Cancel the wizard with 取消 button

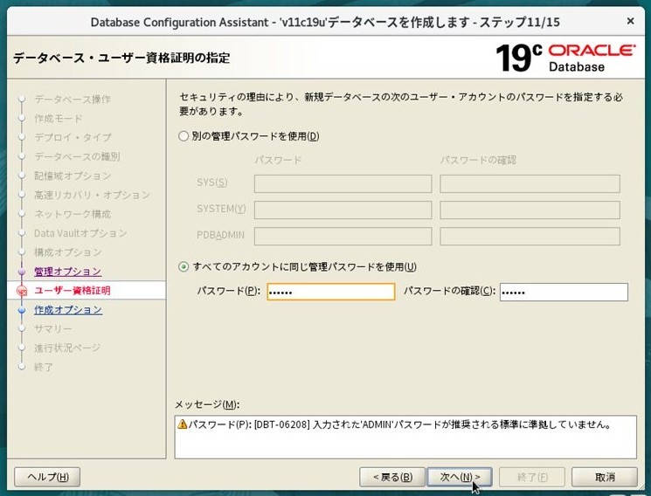pyautogui.click(x=605, y=477)
